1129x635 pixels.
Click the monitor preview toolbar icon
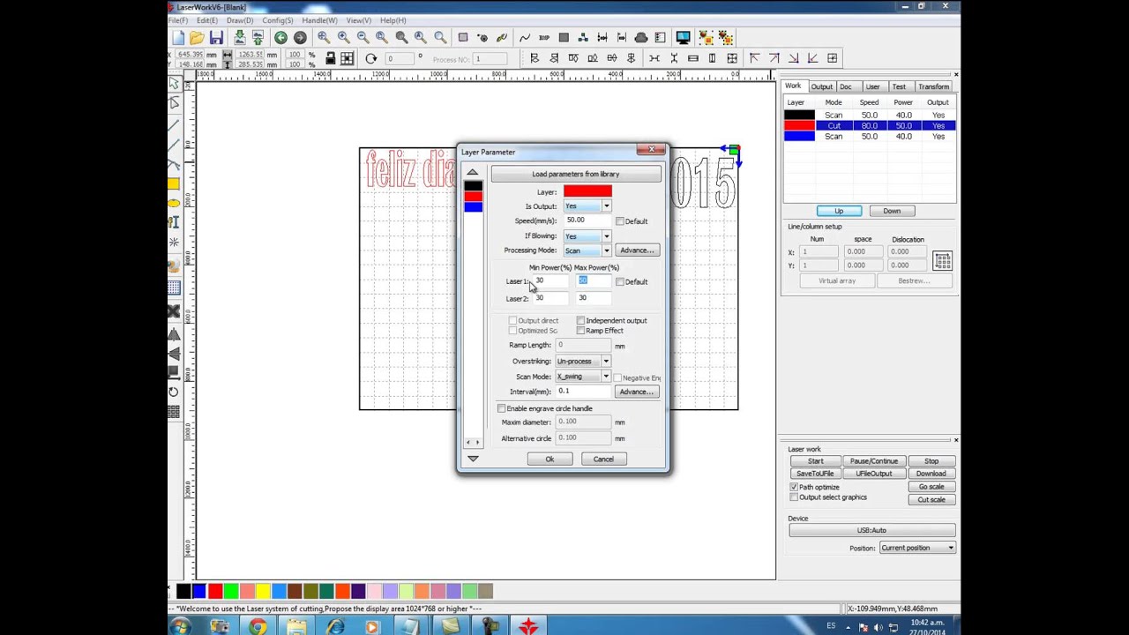coord(683,38)
